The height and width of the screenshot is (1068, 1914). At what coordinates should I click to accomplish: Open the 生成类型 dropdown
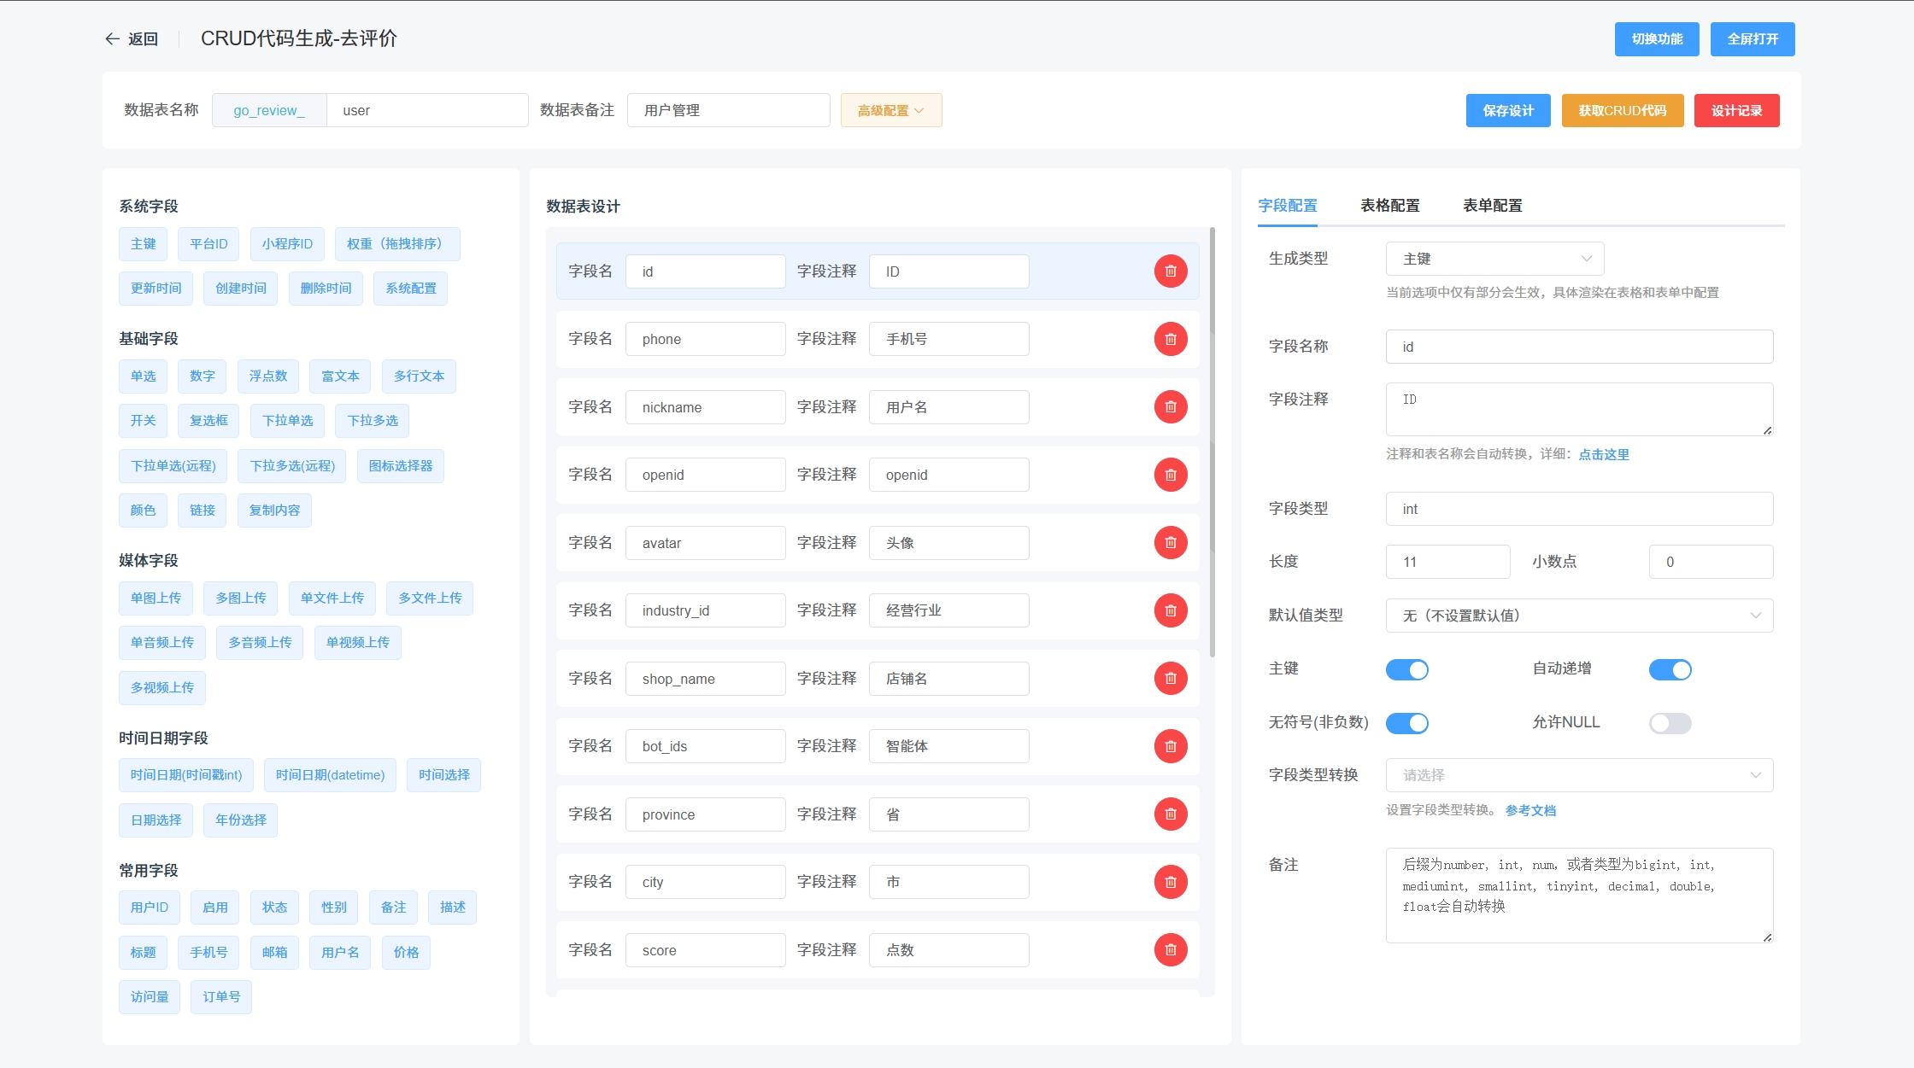point(1494,259)
